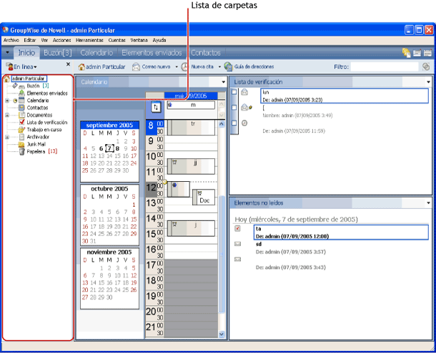This screenshot has height=353, width=436.
Task: Open the Cuentas menu
Action: (x=117, y=40)
